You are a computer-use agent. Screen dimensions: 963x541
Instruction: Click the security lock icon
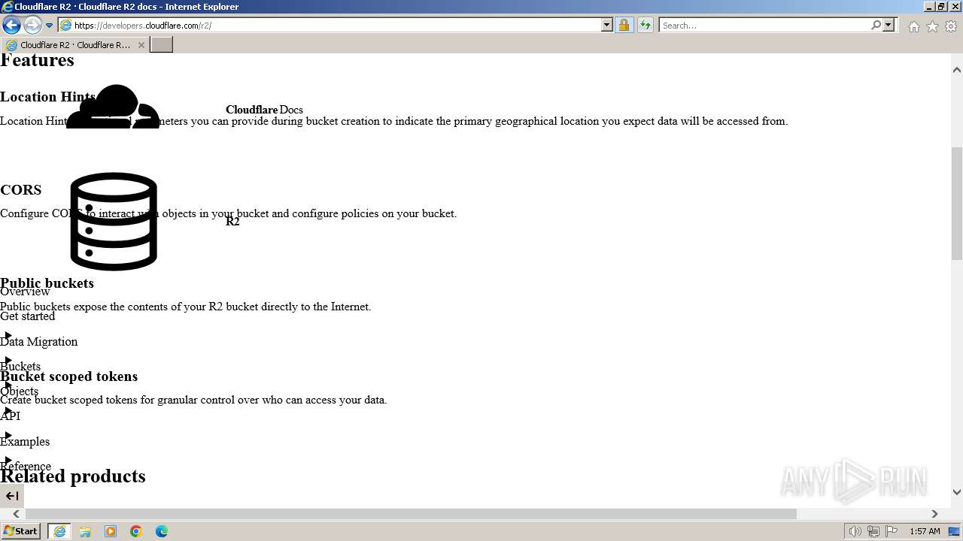pos(624,25)
